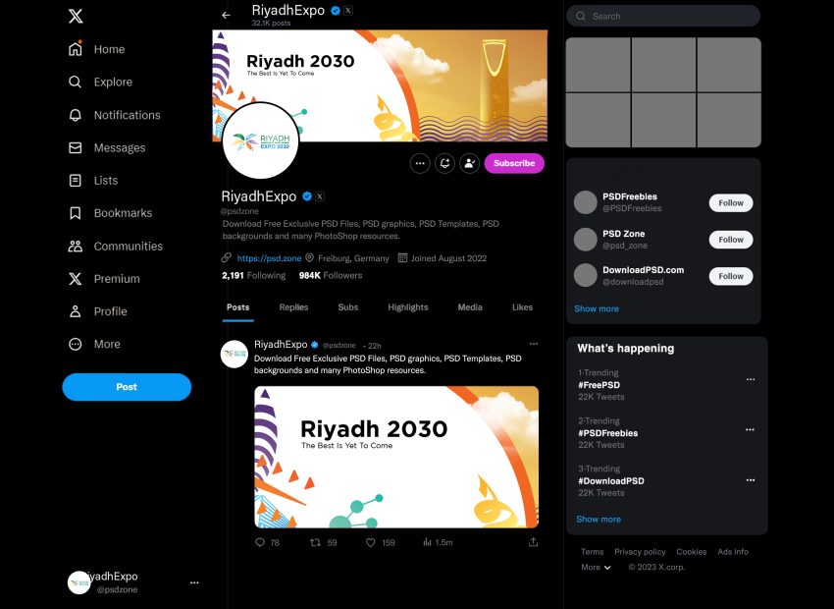
Task: Click the Subscribe button
Action: [x=514, y=163]
